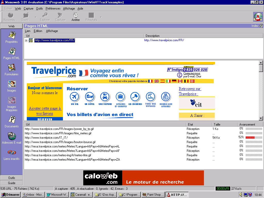
Task: Click the Web panel tab button
Action: pyautogui.click(x=11, y=26)
